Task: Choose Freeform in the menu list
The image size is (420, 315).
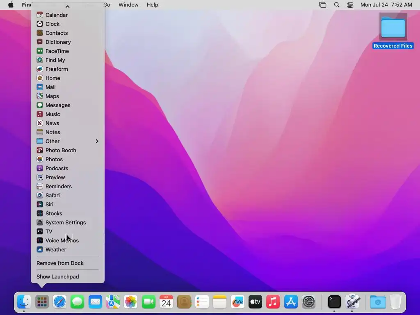Action: pyautogui.click(x=68, y=69)
